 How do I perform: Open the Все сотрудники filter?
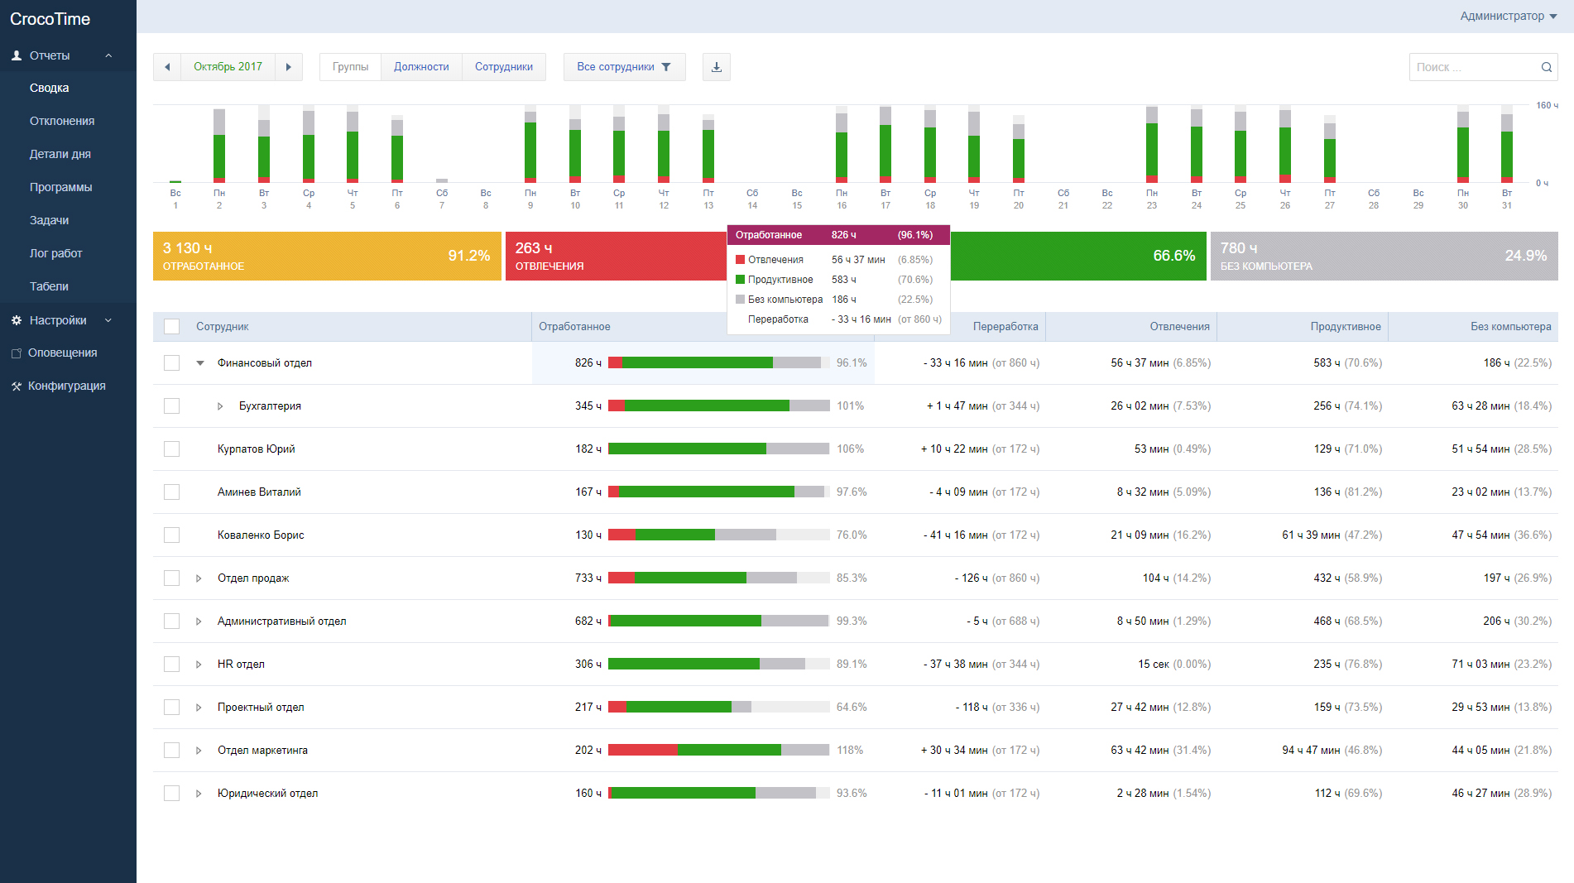click(625, 67)
